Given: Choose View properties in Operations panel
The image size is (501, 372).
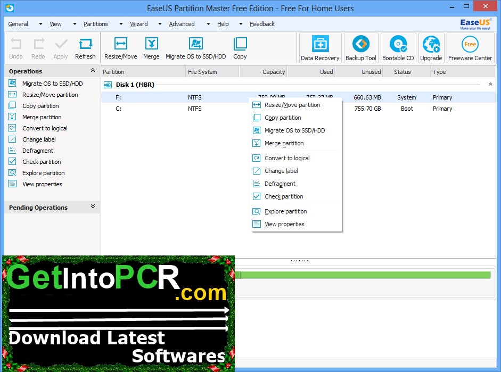Looking at the screenshot, I should (x=42, y=184).
